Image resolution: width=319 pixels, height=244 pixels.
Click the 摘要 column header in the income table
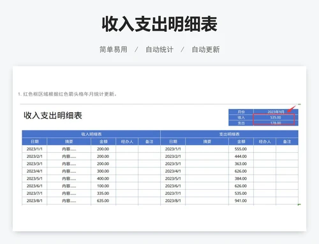click(x=69, y=141)
